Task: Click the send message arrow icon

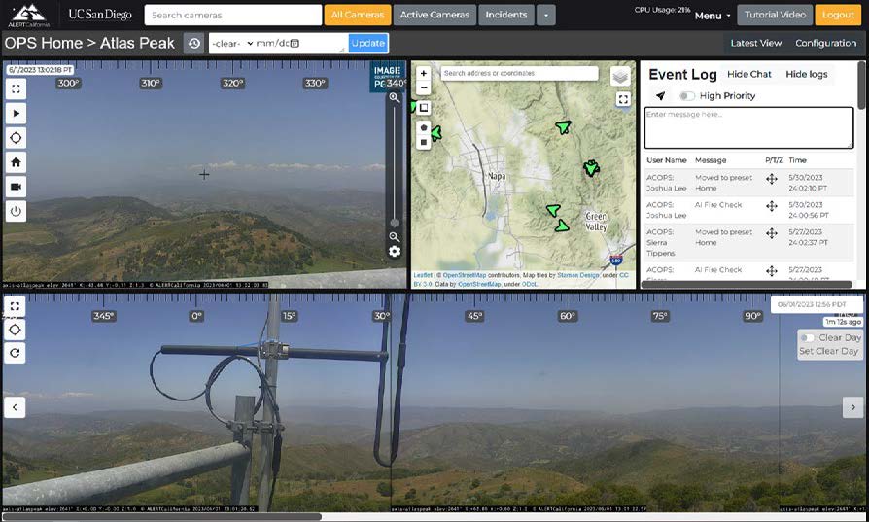Action: coord(661,96)
